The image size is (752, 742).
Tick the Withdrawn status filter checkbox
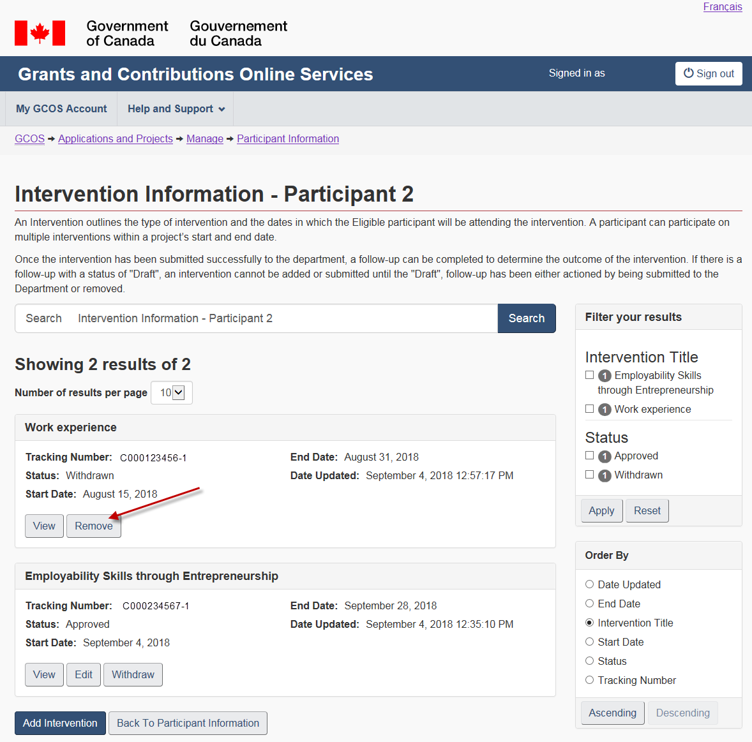(589, 475)
